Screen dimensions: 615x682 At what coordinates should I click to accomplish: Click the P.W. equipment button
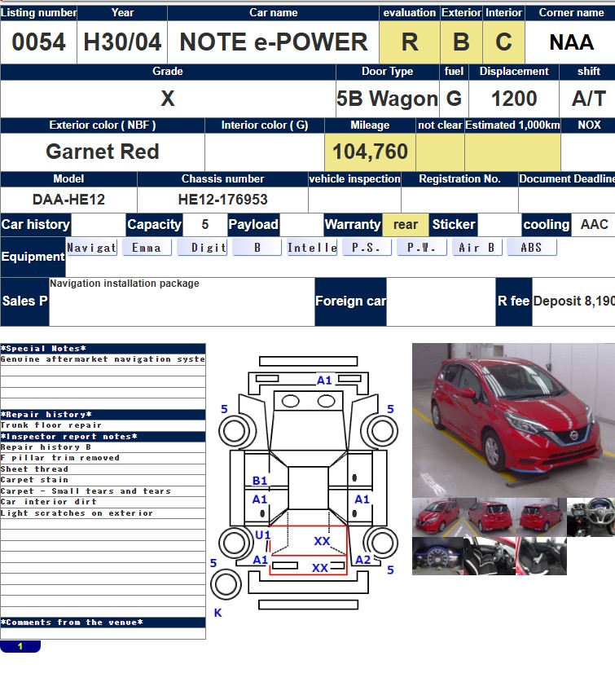tap(422, 248)
